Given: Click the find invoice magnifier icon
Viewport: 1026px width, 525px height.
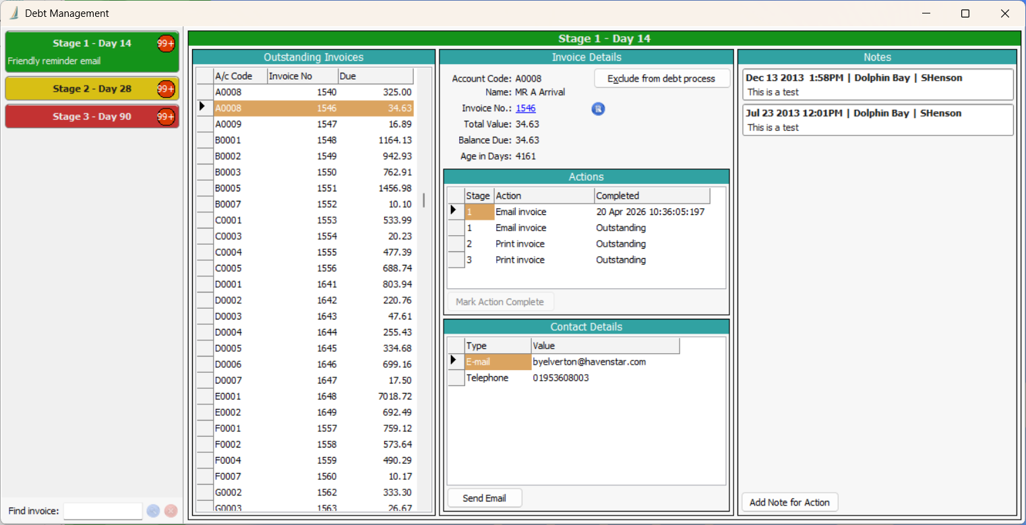Looking at the screenshot, I should 153,511.
